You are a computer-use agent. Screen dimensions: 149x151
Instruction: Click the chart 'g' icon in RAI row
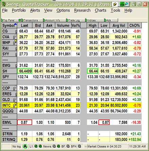[x=16, y=49]
